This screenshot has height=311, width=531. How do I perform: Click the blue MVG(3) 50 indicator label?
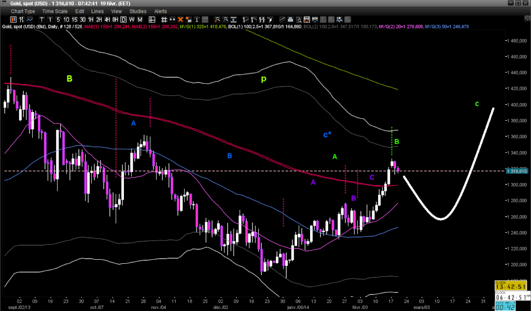pos(447,26)
